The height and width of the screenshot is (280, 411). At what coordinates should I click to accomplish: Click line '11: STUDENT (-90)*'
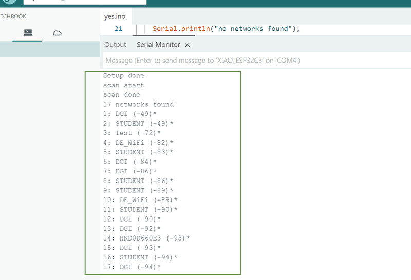coord(140,210)
